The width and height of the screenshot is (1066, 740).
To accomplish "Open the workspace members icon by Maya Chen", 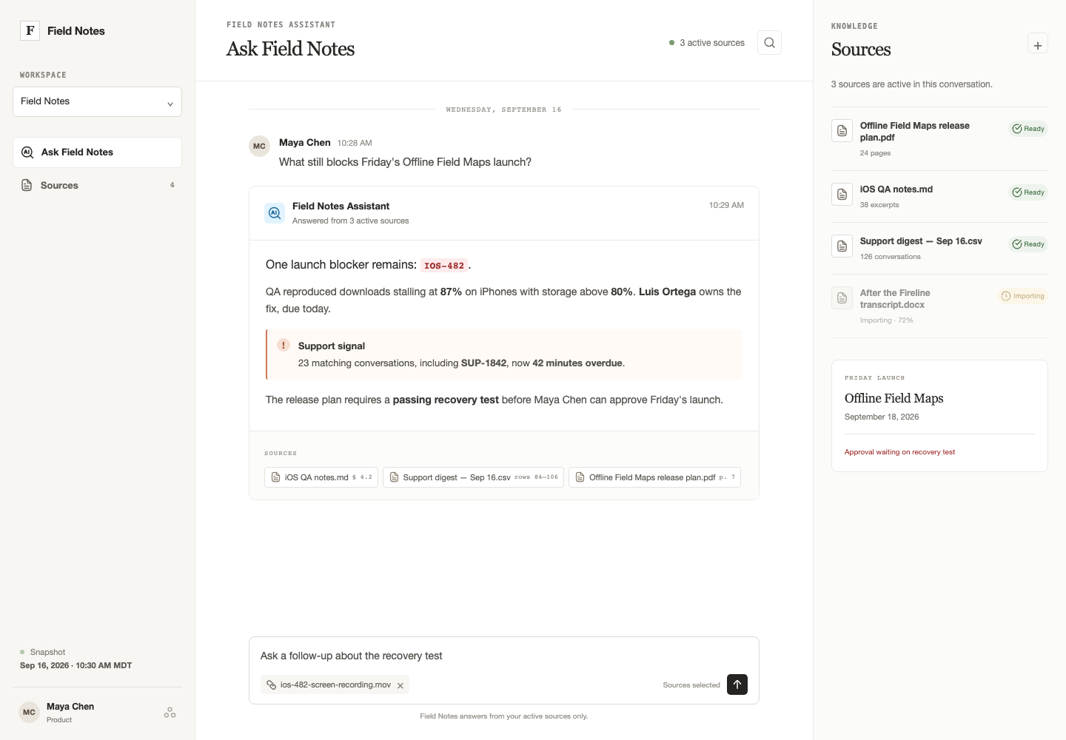I will 170,713.
